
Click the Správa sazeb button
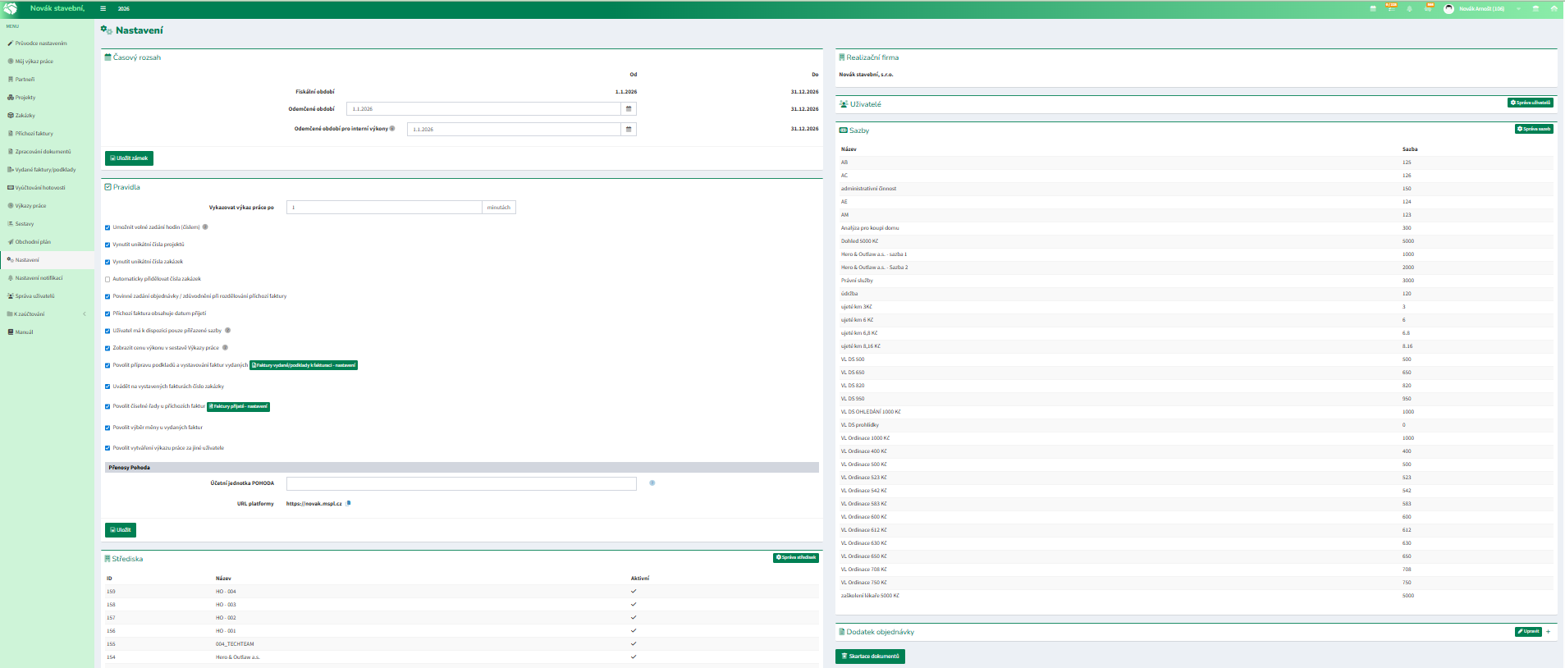[1533, 130]
